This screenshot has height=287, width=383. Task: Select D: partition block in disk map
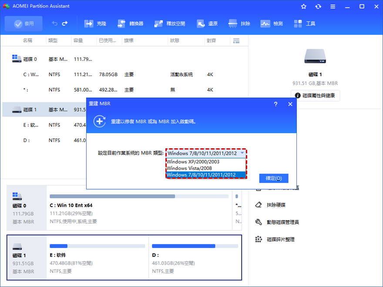pos(195,257)
